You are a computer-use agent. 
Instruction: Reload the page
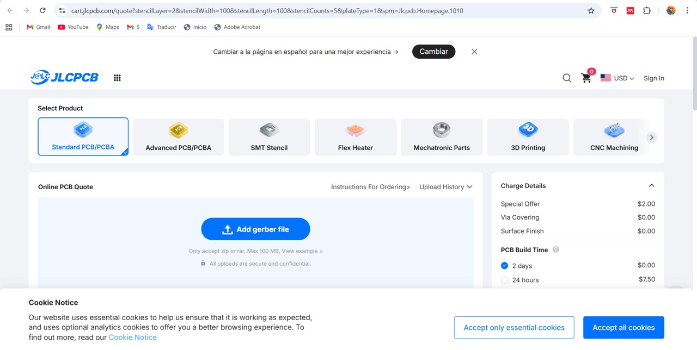click(42, 10)
